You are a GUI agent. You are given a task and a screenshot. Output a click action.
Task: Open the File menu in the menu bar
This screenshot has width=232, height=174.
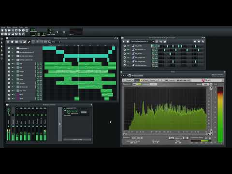(3, 28)
